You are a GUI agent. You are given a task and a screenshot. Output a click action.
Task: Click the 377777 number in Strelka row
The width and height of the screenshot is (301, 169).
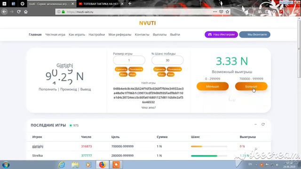(x=87, y=155)
